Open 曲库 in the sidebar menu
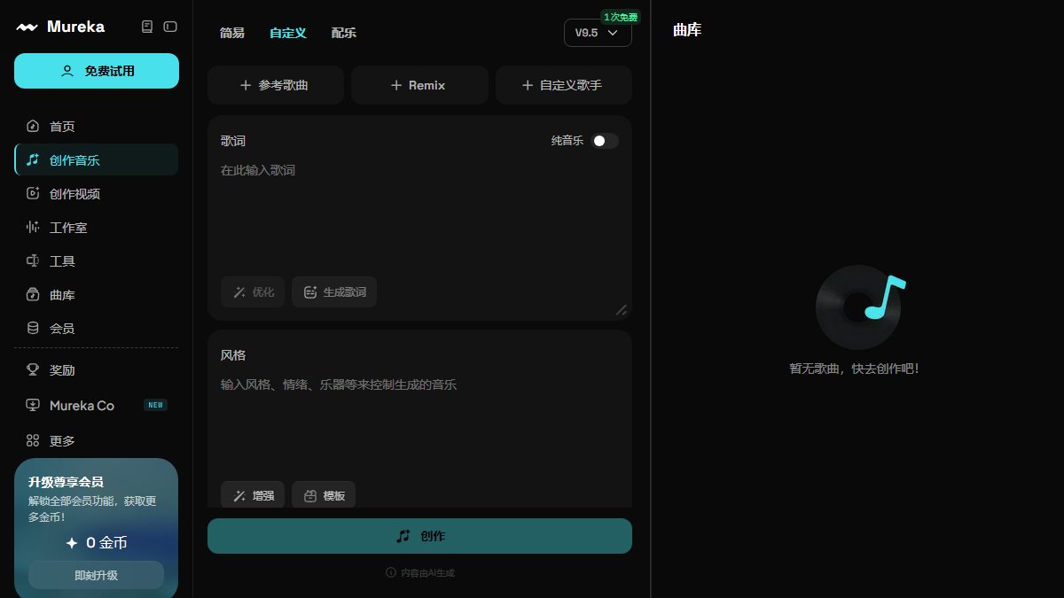Screen dimensions: 1064x598 click(96, 295)
